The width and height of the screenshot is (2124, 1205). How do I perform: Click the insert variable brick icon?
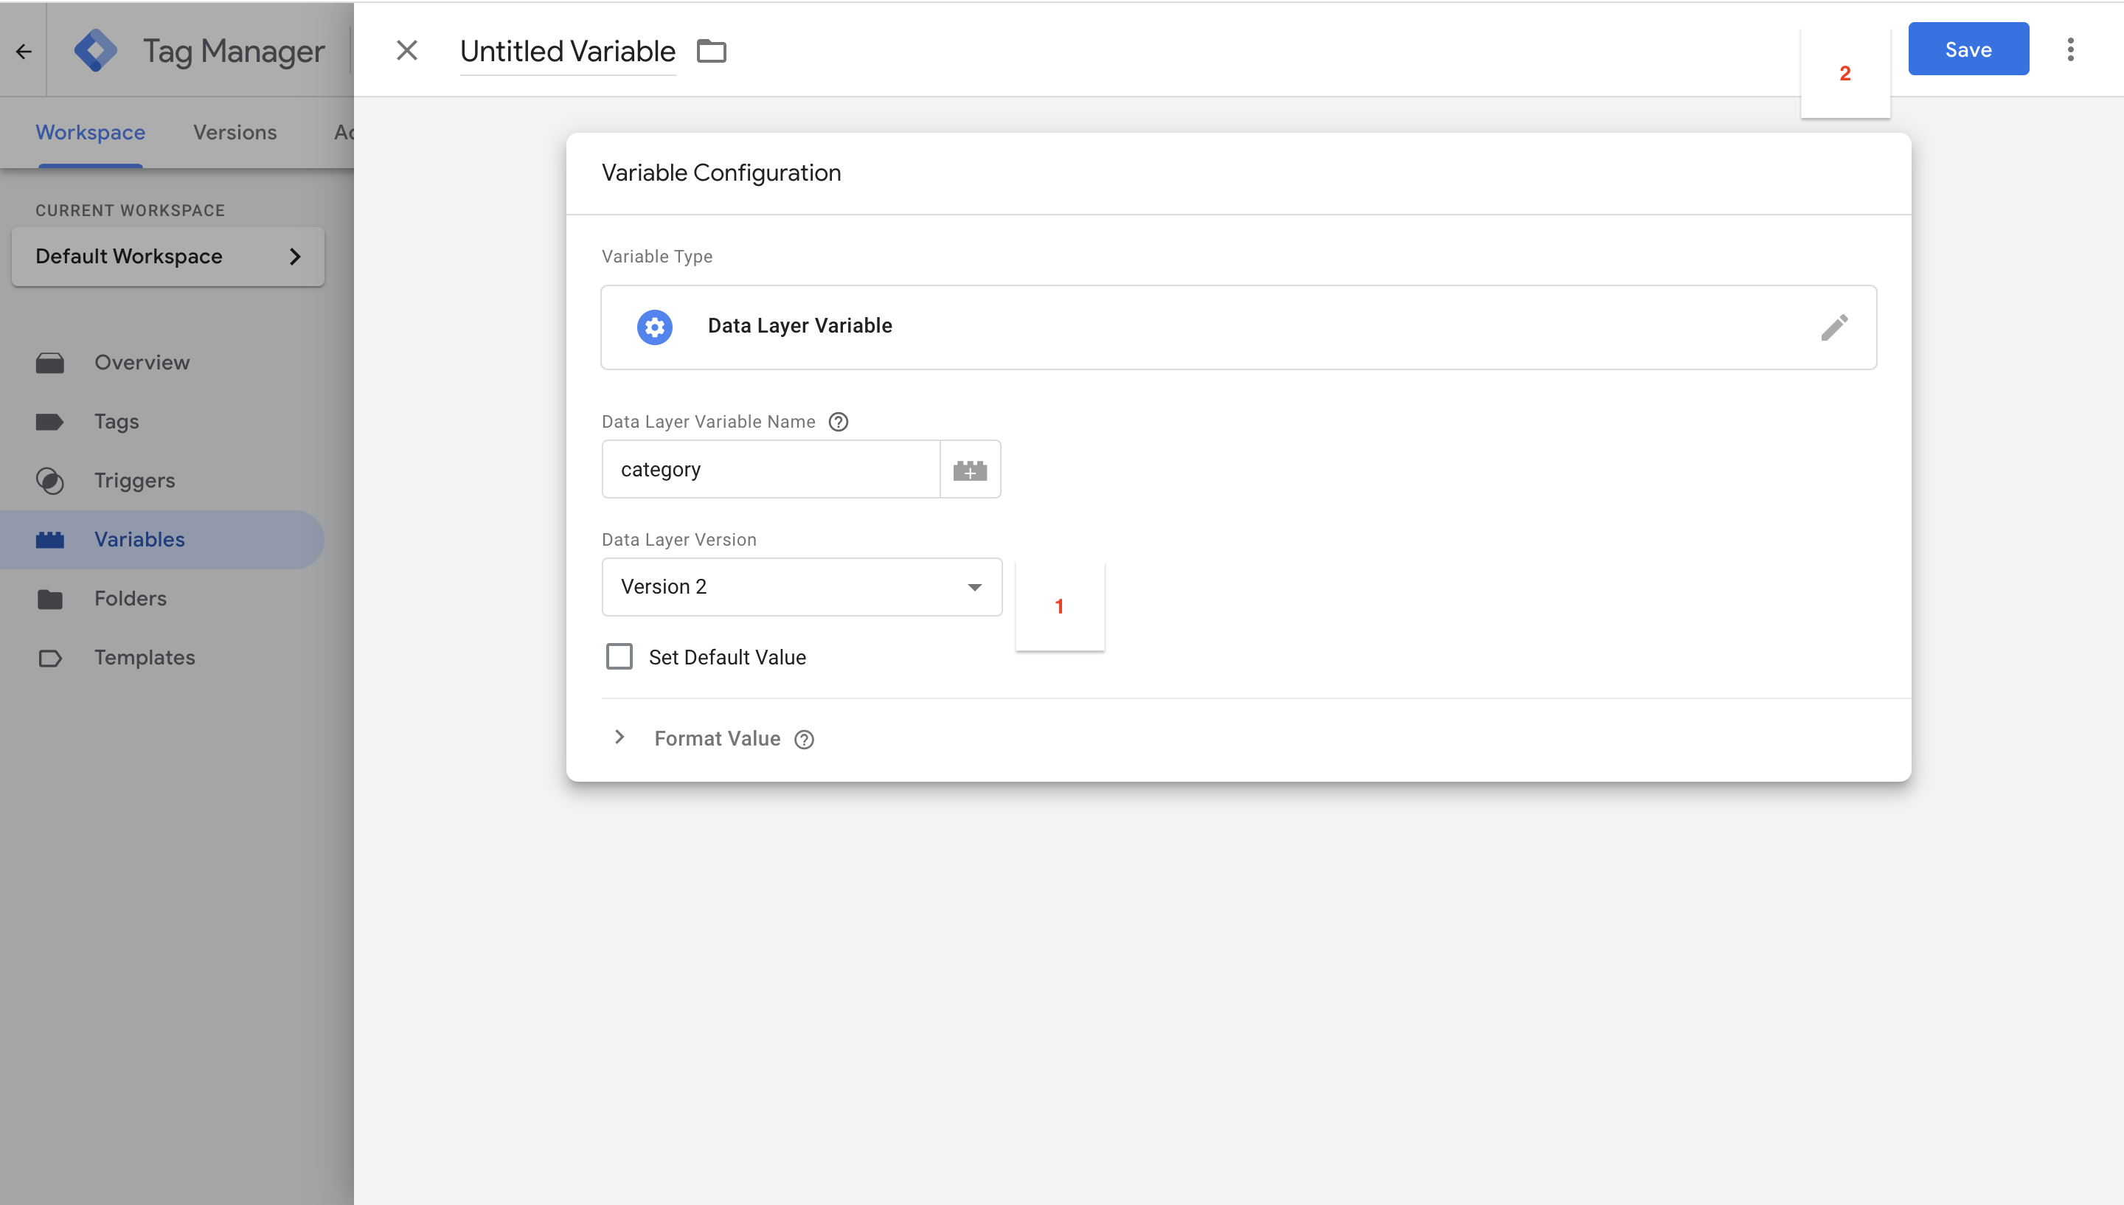[x=970, y=470]
